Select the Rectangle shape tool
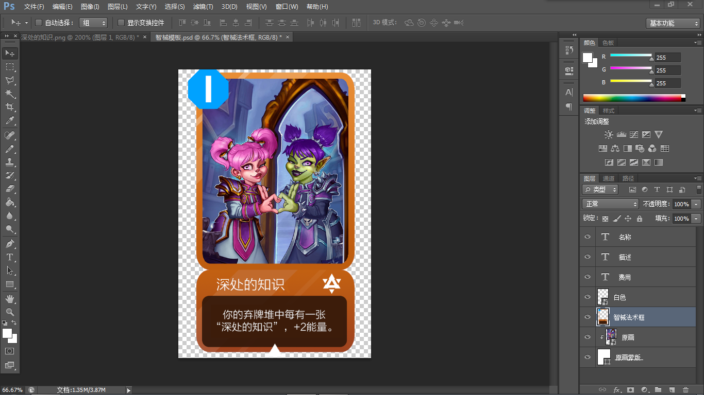This screenshot has width=704, height=395. pos(10,284)
